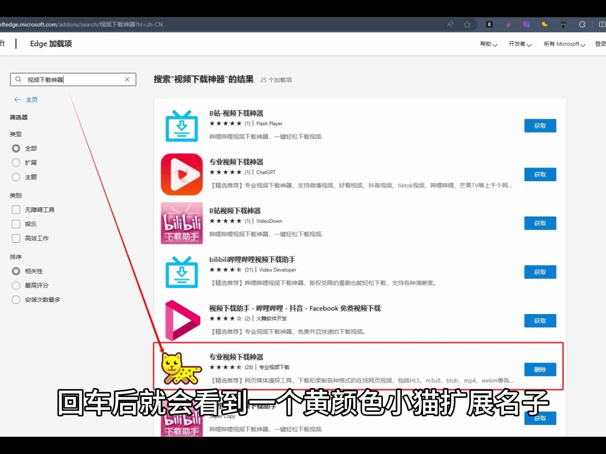Get the bilibili哔哩哔哩视频下载助手 extension
Viewport: 606px width, 454px height.
(540, 272)
